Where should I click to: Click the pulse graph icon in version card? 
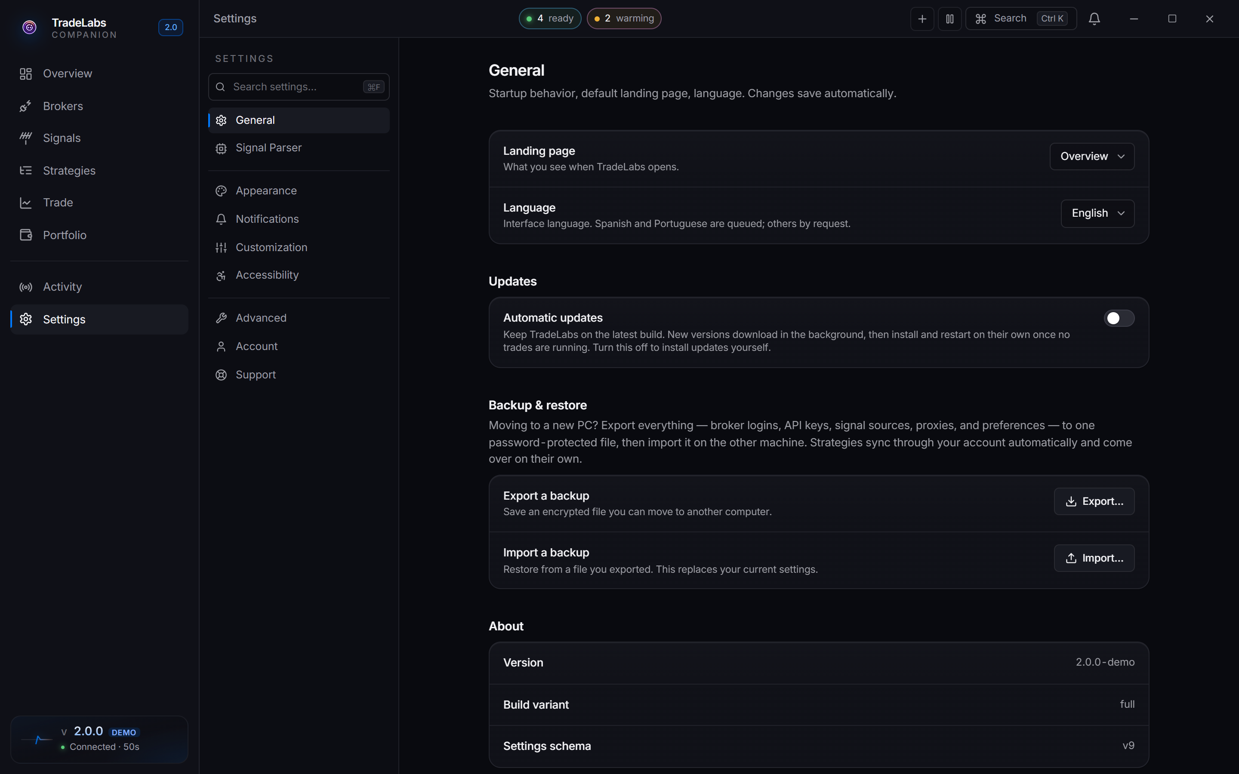pos(37,739)
